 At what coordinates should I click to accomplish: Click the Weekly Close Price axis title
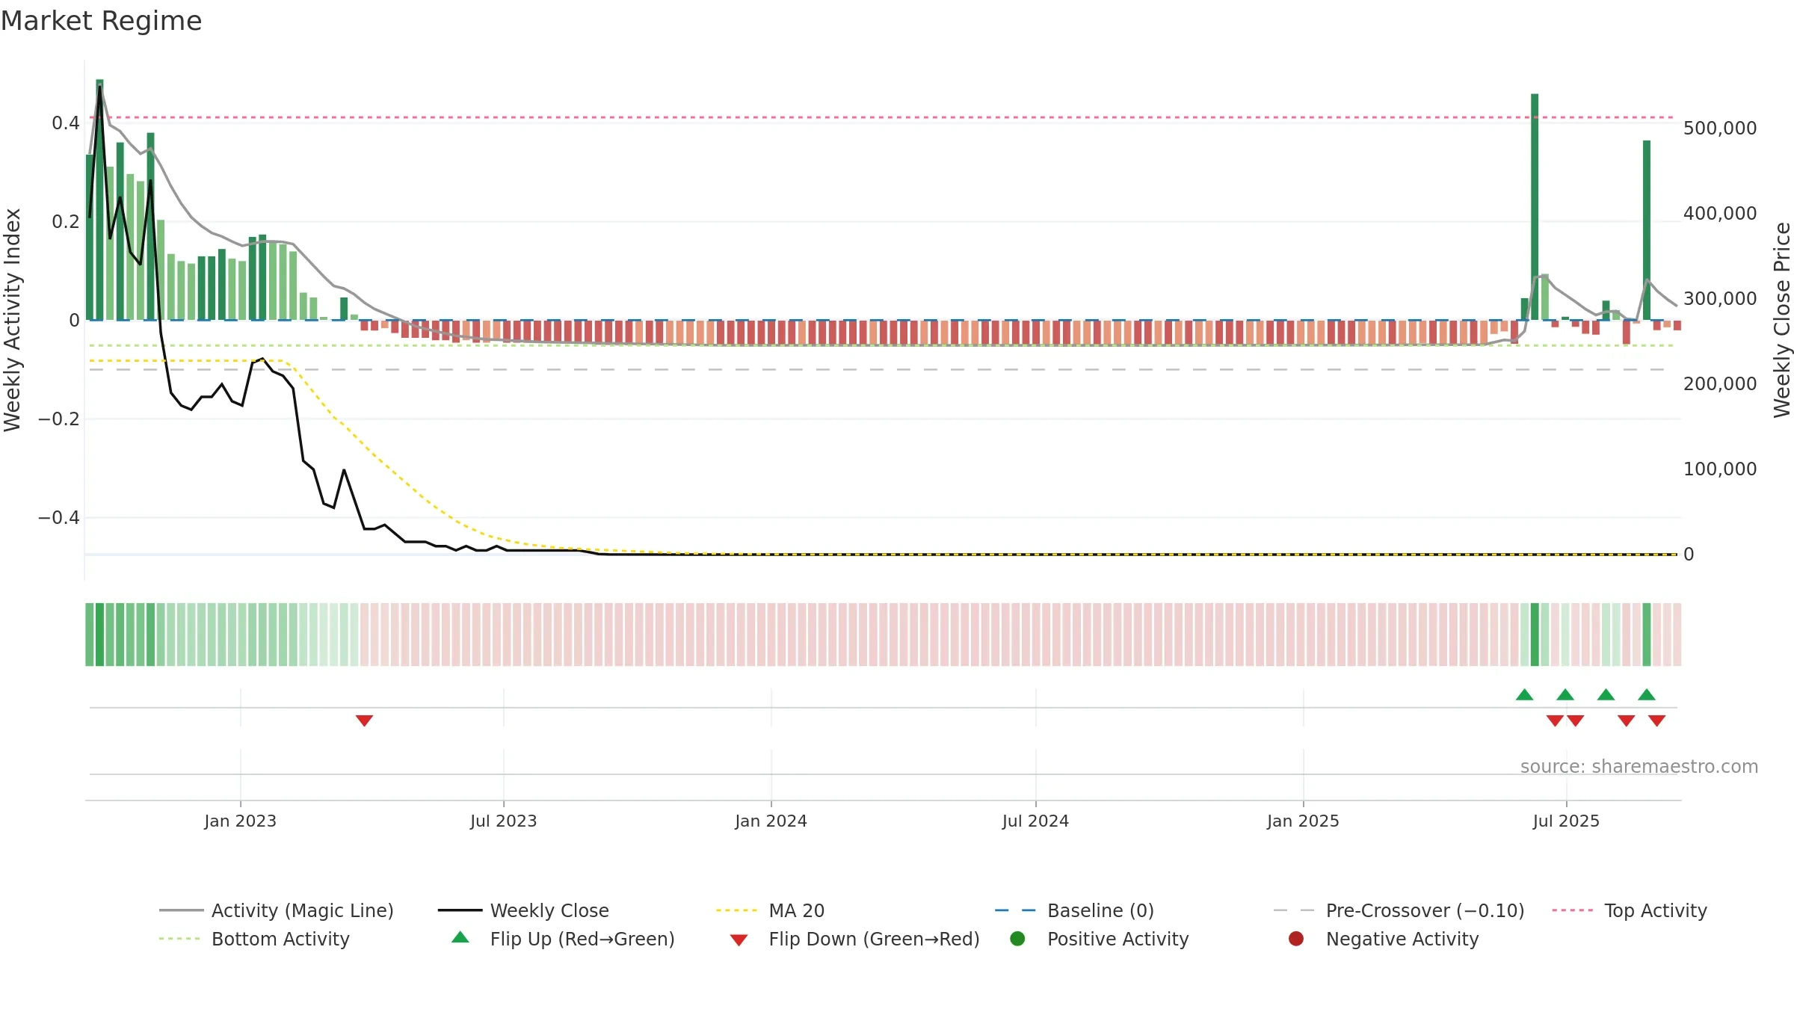(1782, 320)
